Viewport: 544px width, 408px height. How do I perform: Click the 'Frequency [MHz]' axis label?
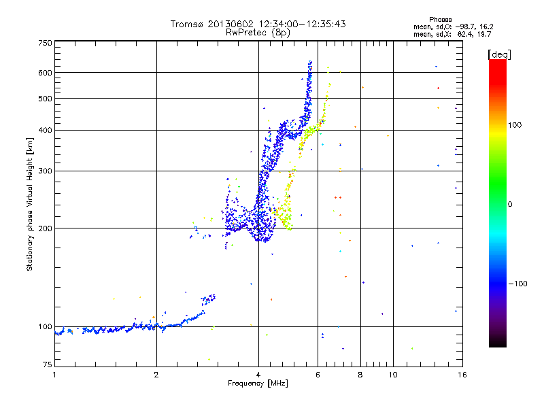coord(258,384)
